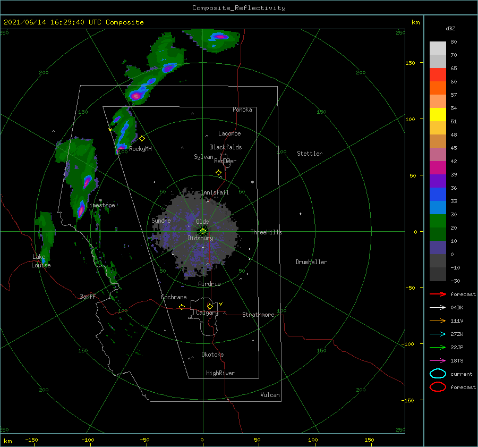Viewport: 478px width, 447px height.
Task: Click the HighRiver town label
Action: [x=220, y=373]
